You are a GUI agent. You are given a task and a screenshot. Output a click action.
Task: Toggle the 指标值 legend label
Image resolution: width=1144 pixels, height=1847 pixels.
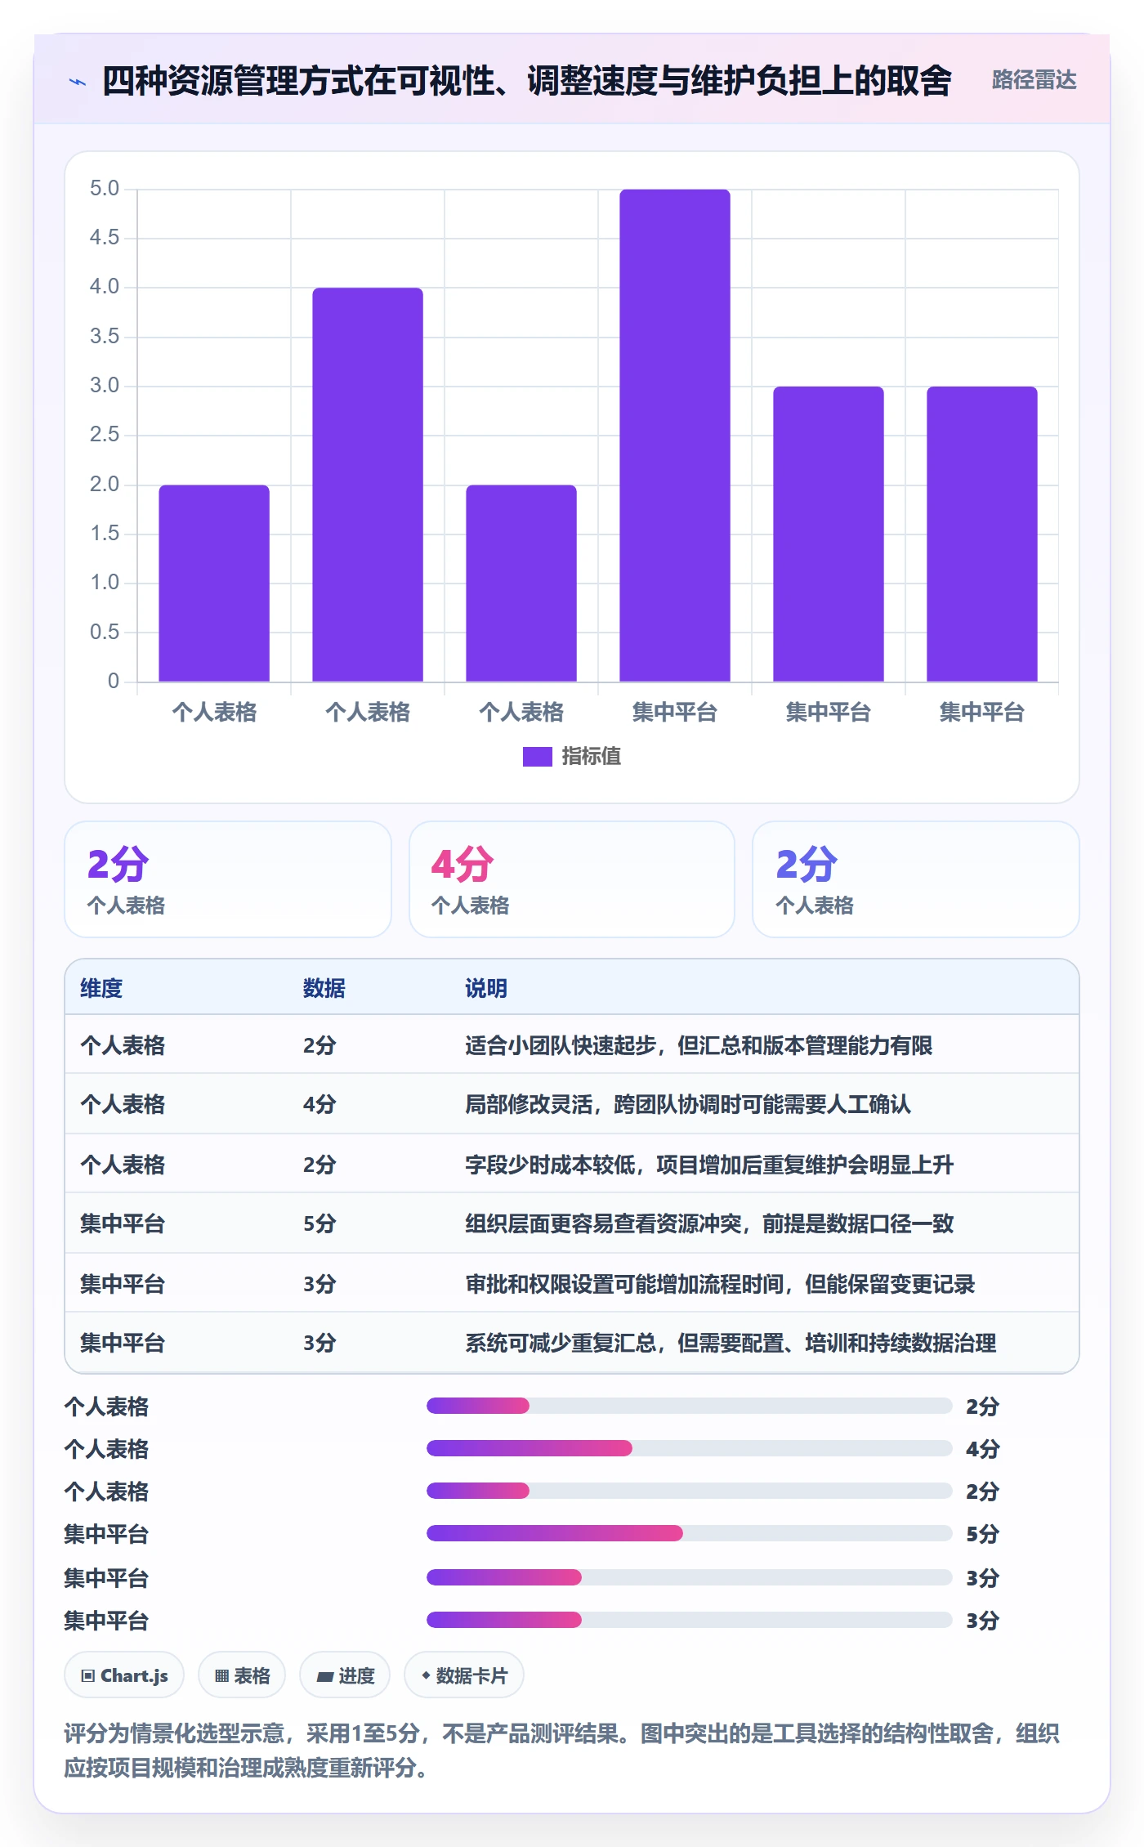(592, 757)
